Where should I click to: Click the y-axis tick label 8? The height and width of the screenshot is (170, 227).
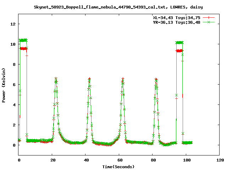tap(14, 64)
